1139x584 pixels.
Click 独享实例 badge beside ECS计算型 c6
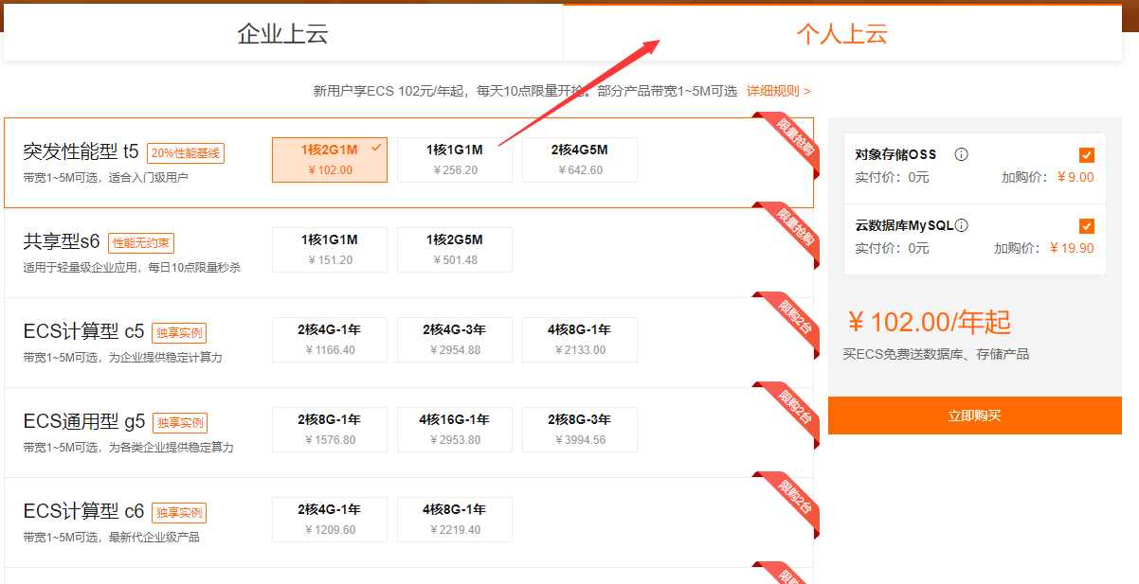click(x=179, y=513)
